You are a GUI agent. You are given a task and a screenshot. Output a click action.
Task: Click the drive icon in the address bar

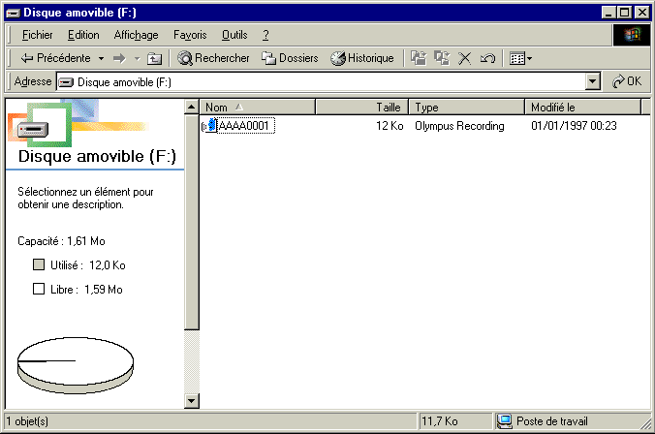(66, 82)
